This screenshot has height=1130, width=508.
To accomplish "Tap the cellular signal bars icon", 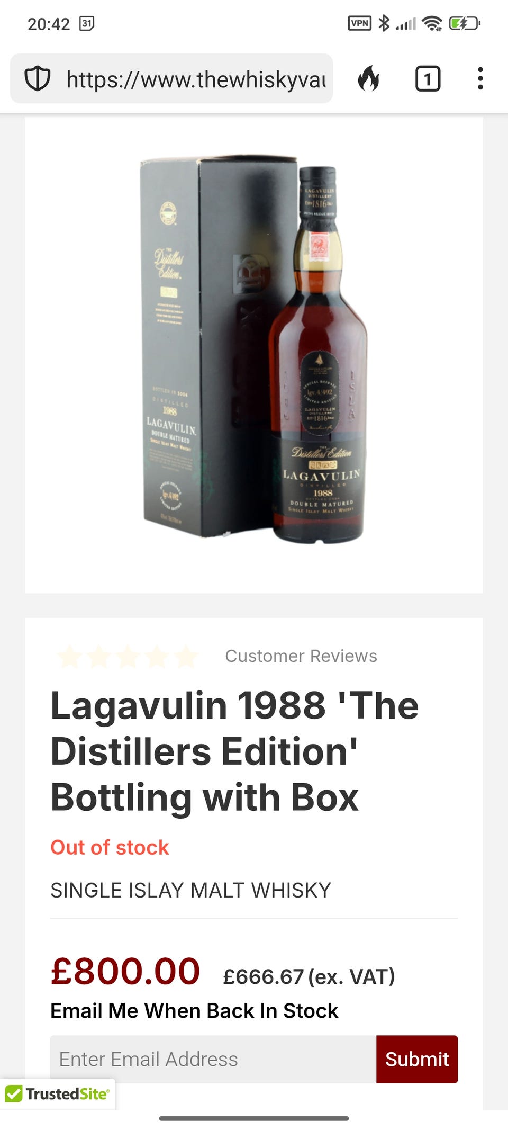I will pyautogui.click(x=406, y=24).
